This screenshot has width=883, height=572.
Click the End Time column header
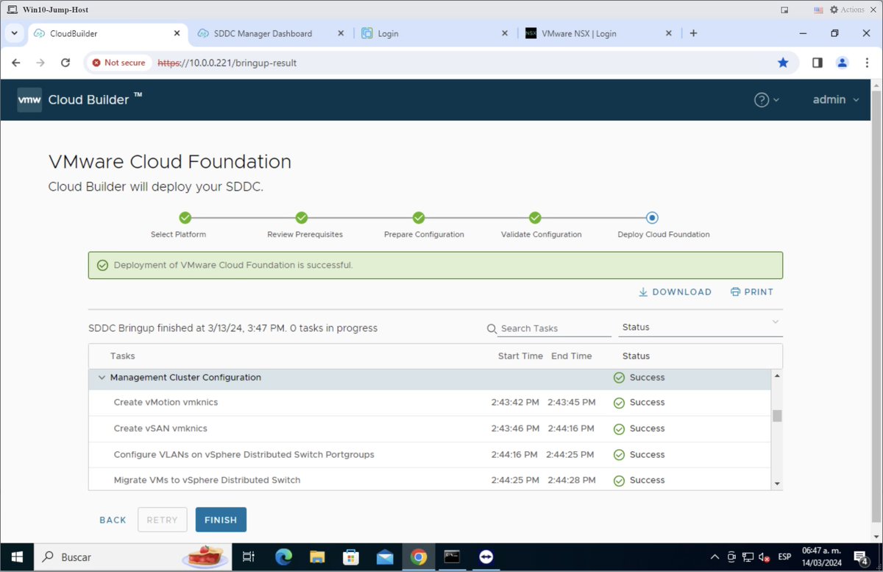tap(572, 356)
